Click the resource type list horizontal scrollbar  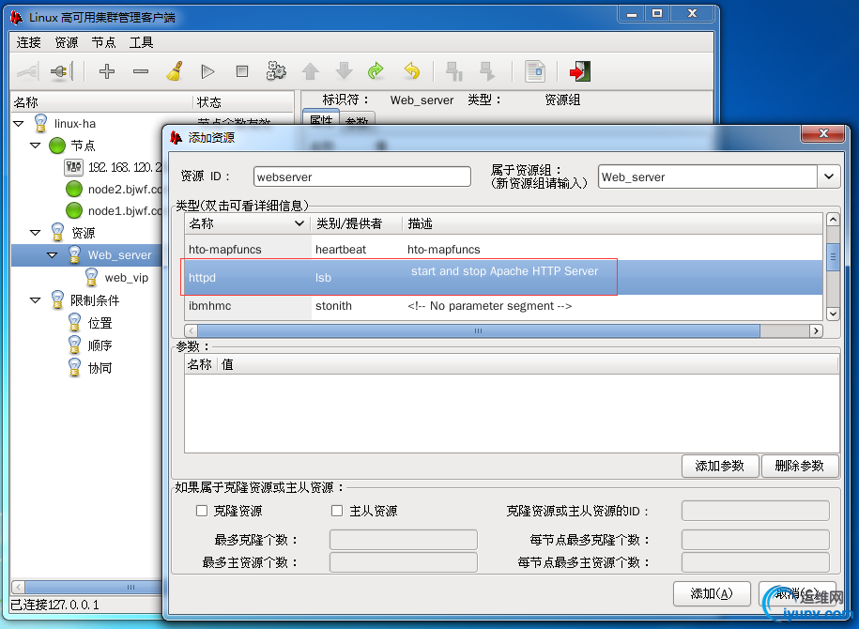point(479,331)
